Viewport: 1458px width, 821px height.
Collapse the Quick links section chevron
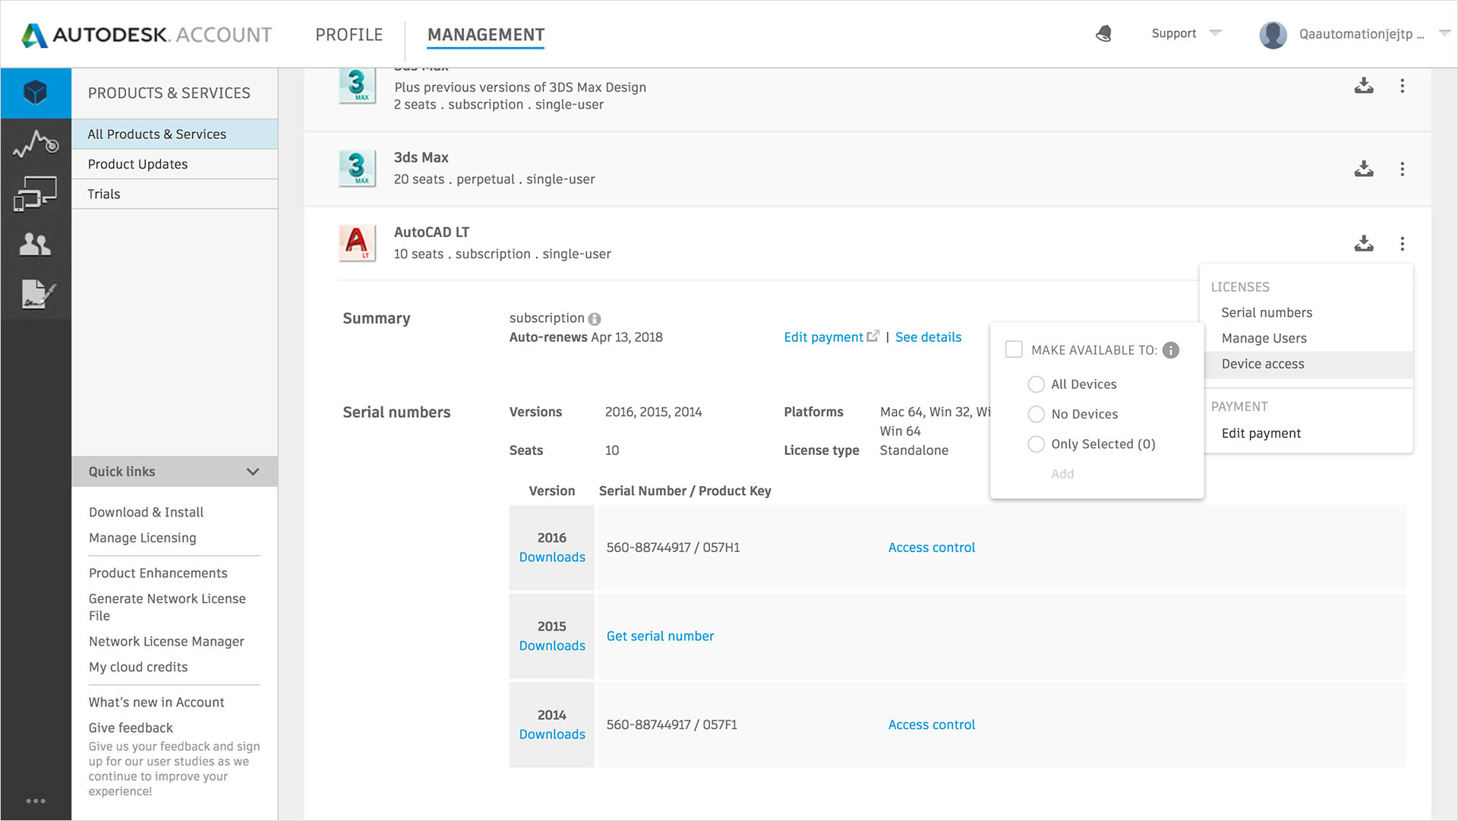coord(253,472)
